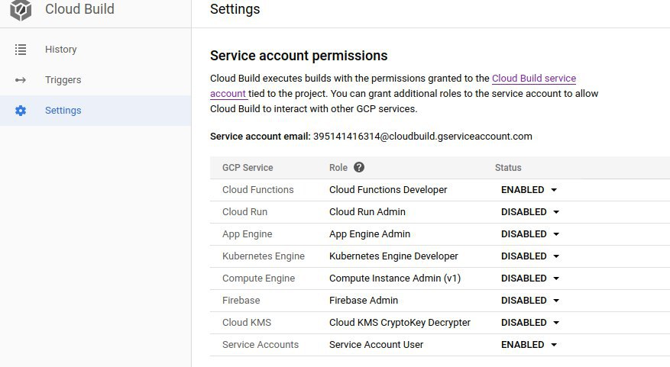Viewport: 670px width, 367px height.
Task: Open Cloud Functions Developer status dropdown
Action: point(529,190)
